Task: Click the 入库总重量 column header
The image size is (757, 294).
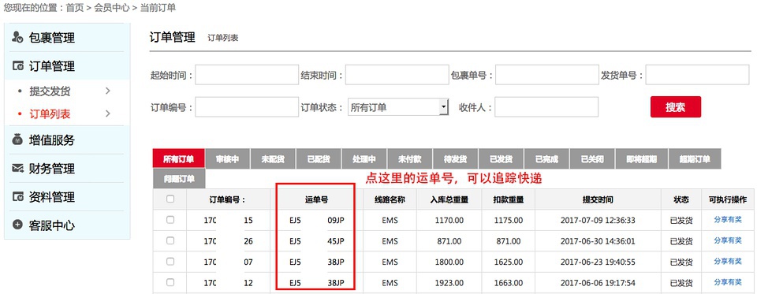Action: pyautogui.click(x=449, y=200)
